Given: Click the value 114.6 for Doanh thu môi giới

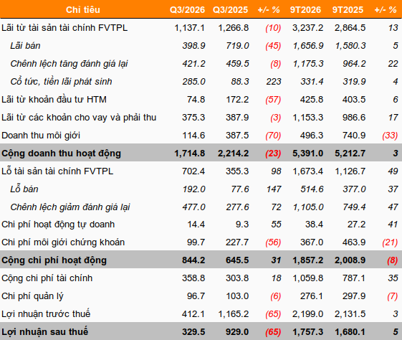Looking at the screenshot, I should click(x=193, y=136).
